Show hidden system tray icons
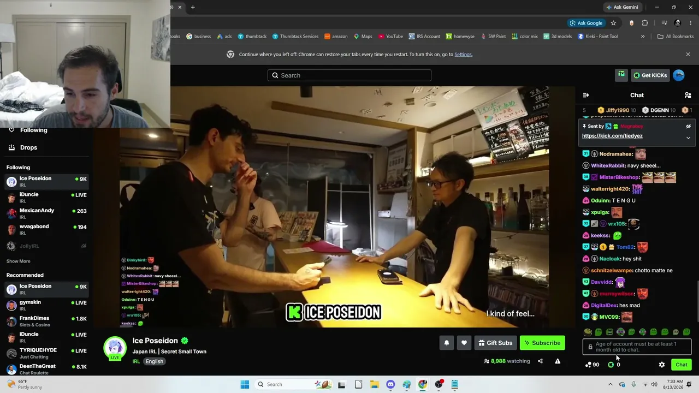 click(611, 384)
